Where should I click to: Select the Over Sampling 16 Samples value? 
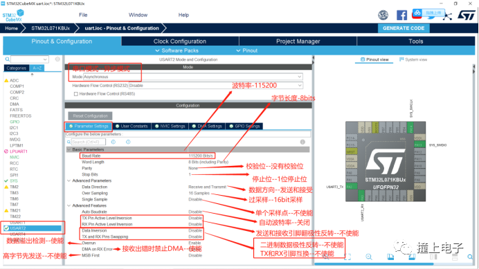(199, 193)
